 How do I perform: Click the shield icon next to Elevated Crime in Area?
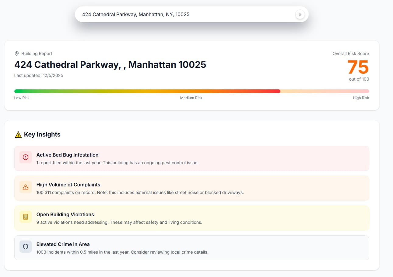(26, 247)
